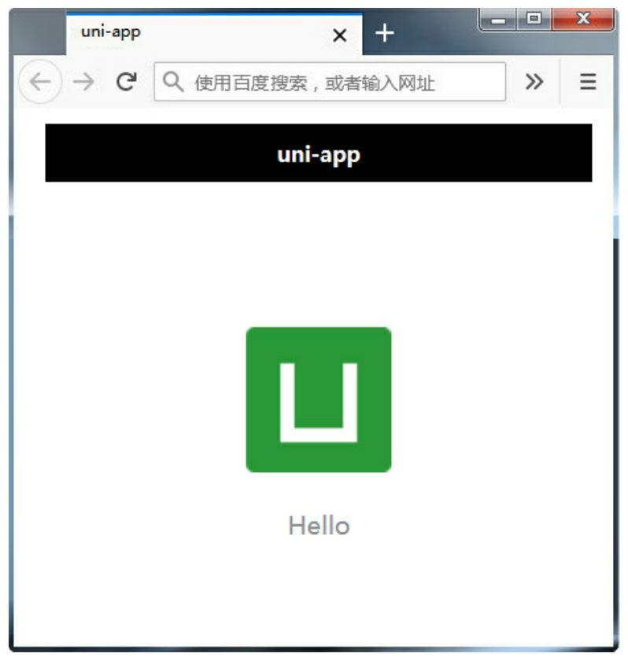Focus the Baidu search address field
Screen dimensions: 628x657
(330, 82)
